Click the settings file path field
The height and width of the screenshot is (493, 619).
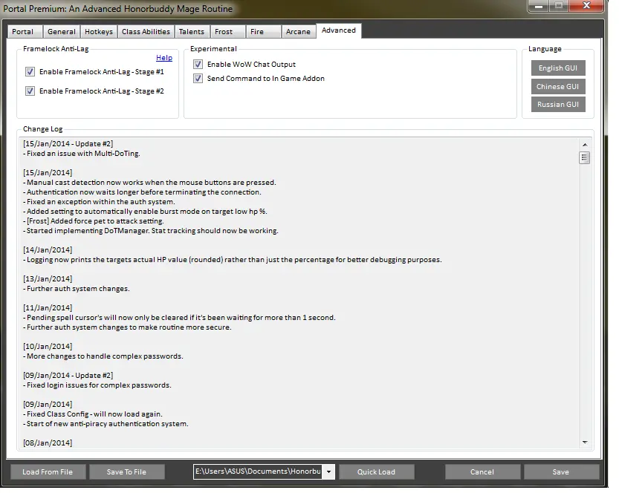[258, 471]
